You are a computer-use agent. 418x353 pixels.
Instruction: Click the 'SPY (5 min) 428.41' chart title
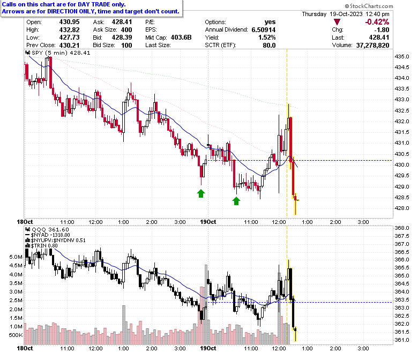61,52
